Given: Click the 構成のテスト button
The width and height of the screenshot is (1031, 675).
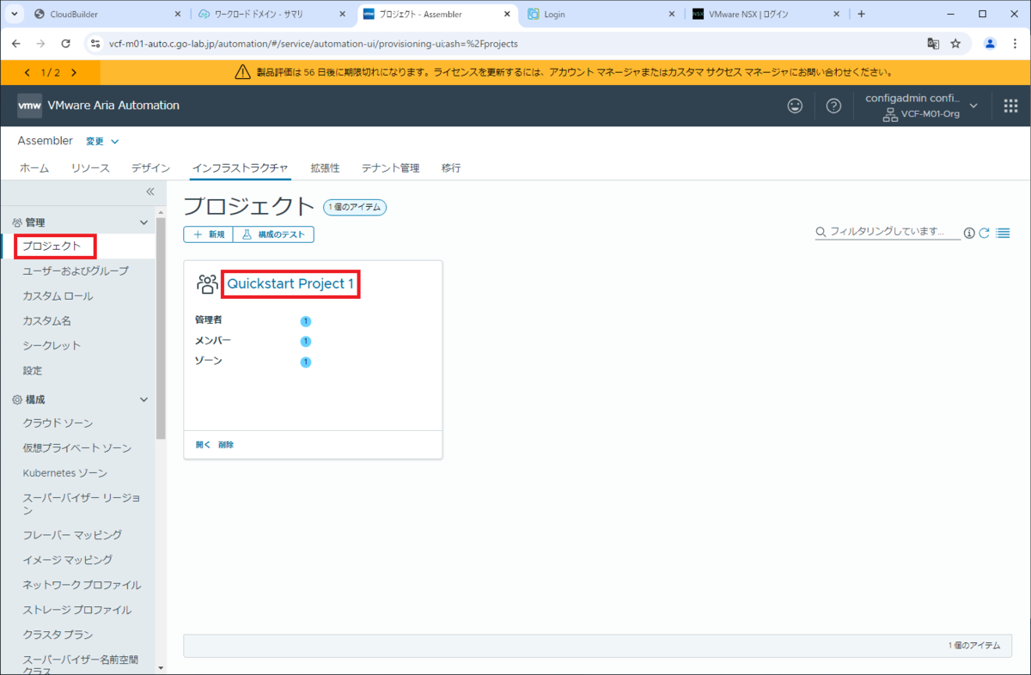Looking at the screenshot, I should (273, 234).
